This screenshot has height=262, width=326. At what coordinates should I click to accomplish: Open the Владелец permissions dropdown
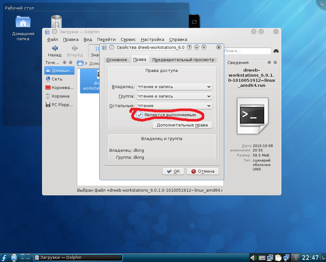(174, 87)
